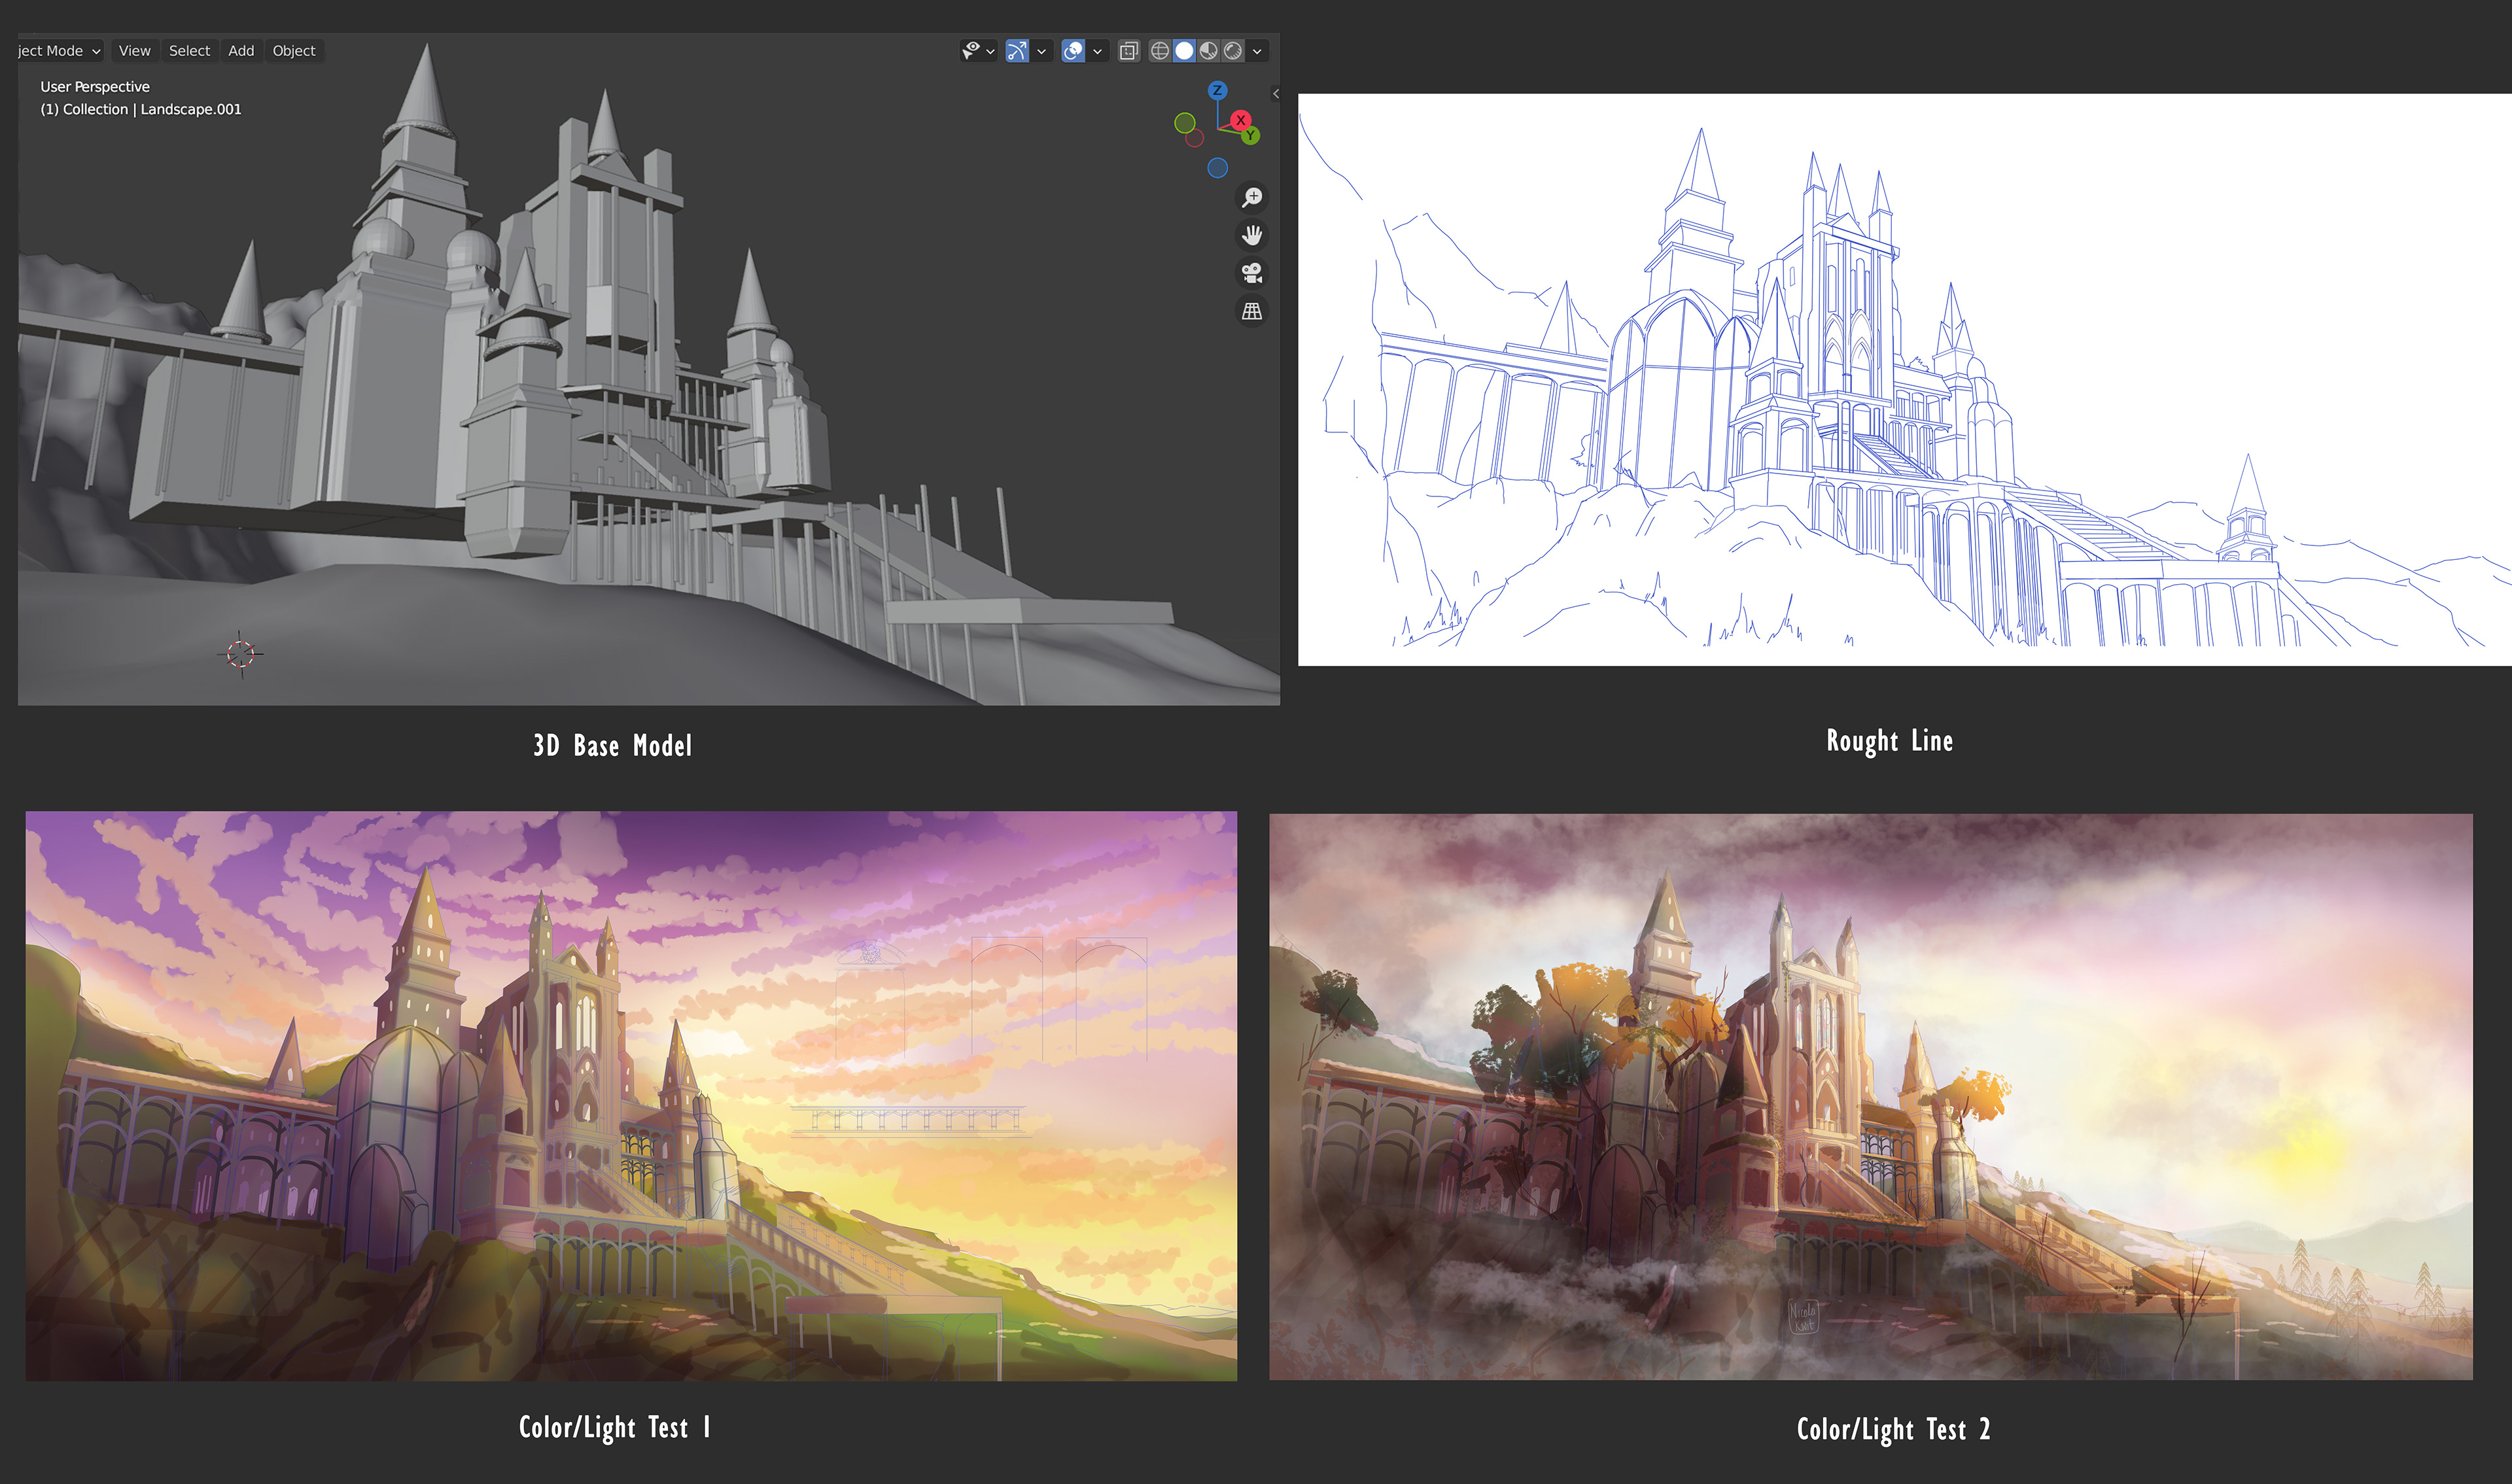This screenshot has height=1484, width=2512.
Task: Open the Select menu
Action: [x=189, y=51]
